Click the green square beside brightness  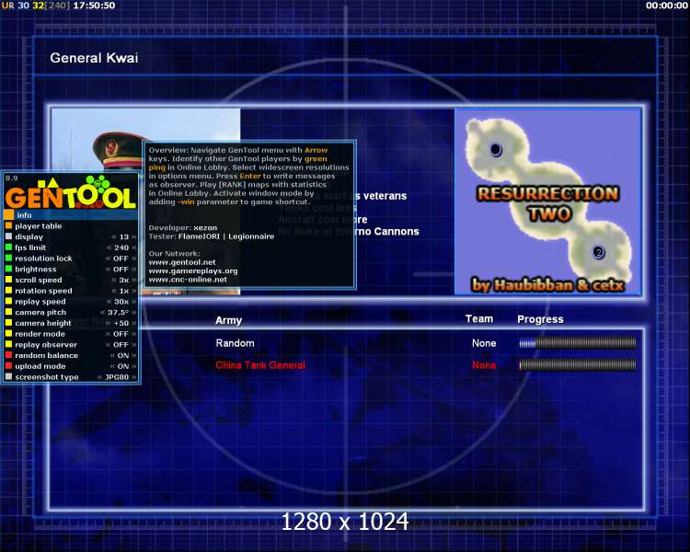coord(8,269)
